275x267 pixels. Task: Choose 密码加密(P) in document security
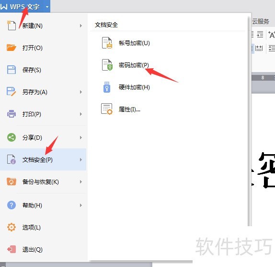click(x=134, y=65)
